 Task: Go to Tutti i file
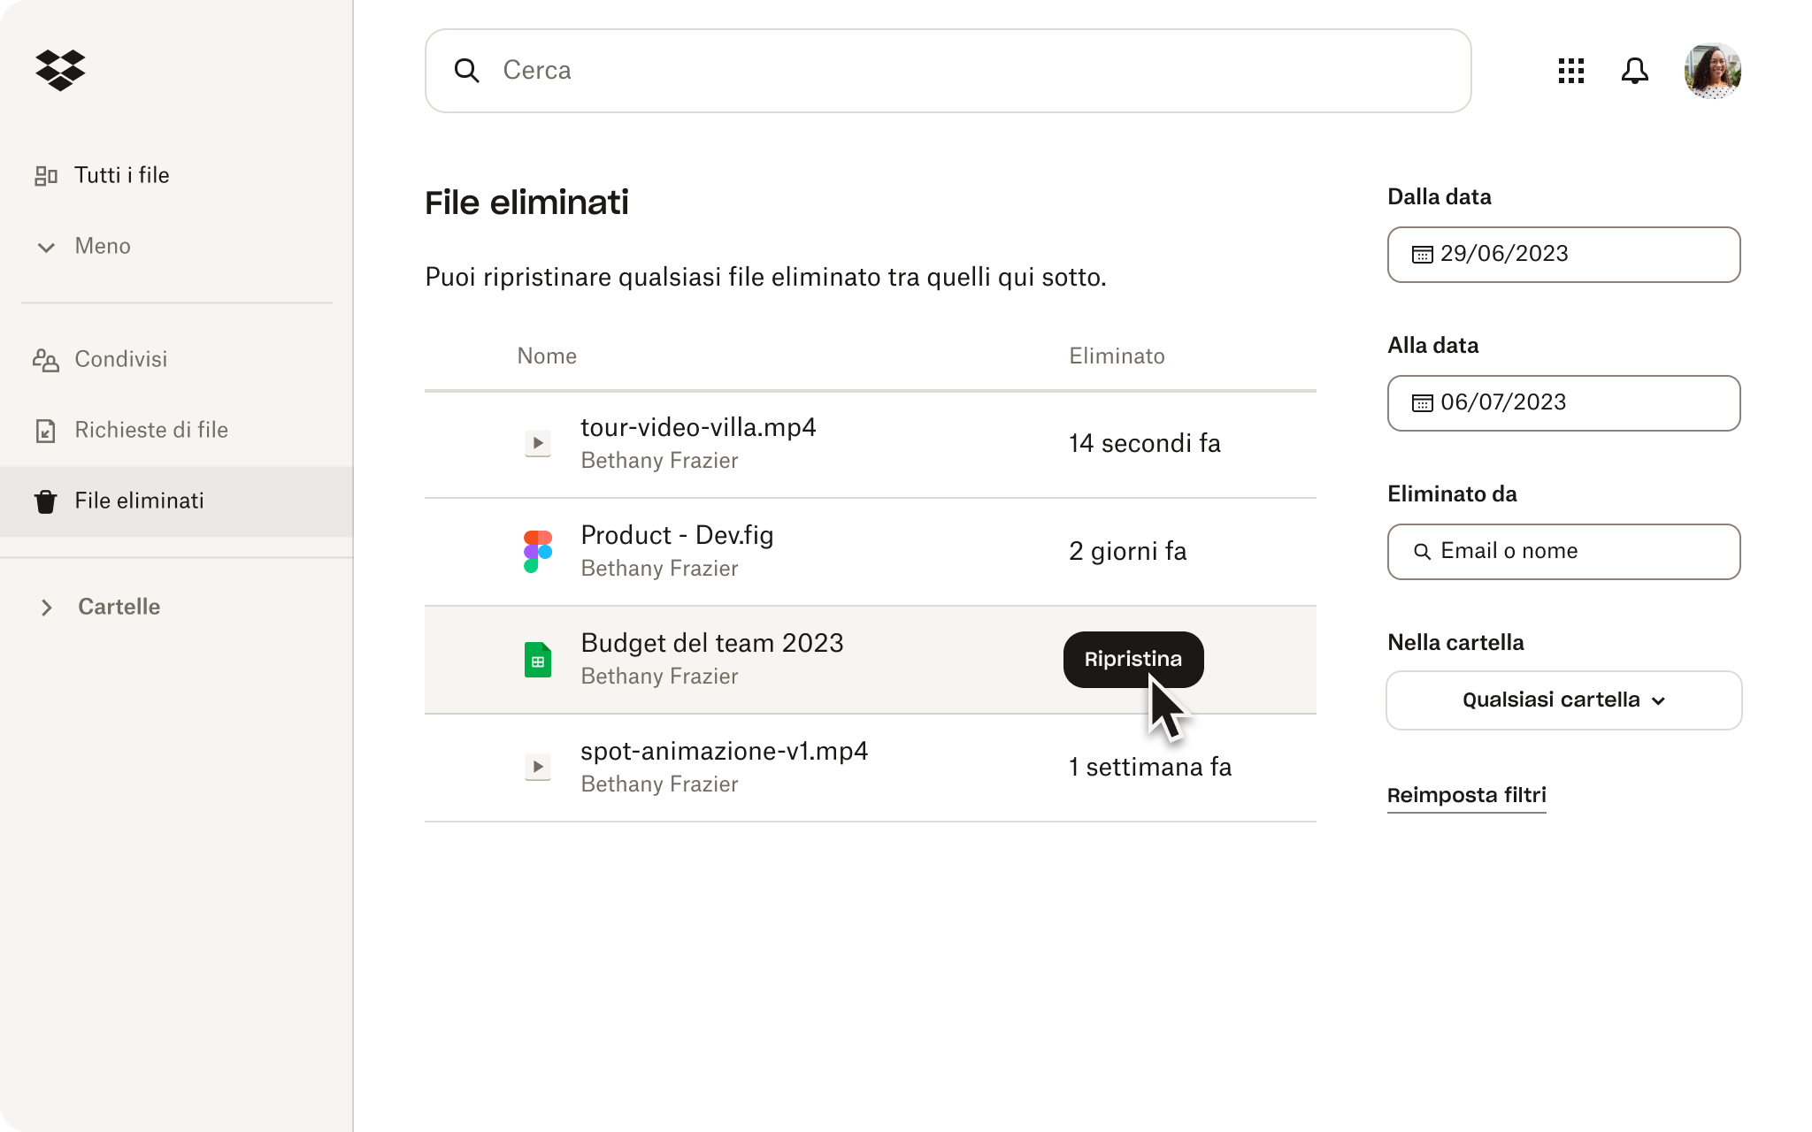point(121,175)
